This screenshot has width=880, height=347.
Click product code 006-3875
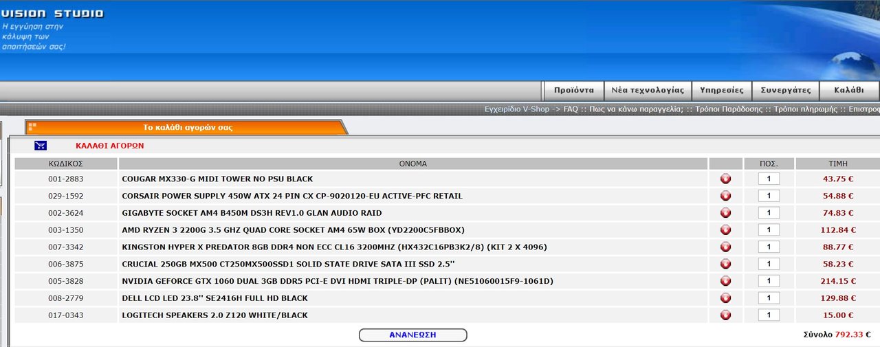pyautogui.click(x=66, y=264)
